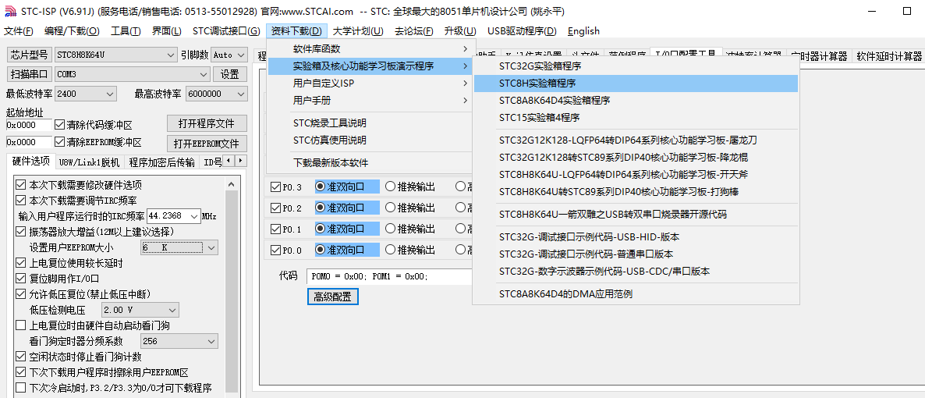925x398 pixels.
Task: Select STC32G实验箱程序 from submenu
Action: click(636, 67)
